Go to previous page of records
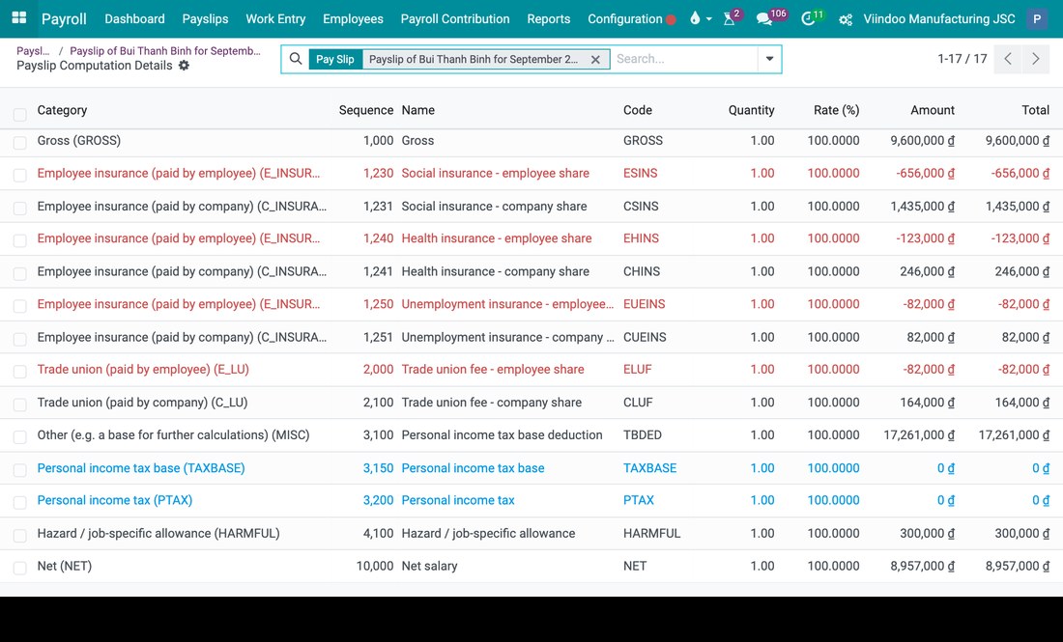The width and height of the screenshot is (1063, 642). [1008, 59]
